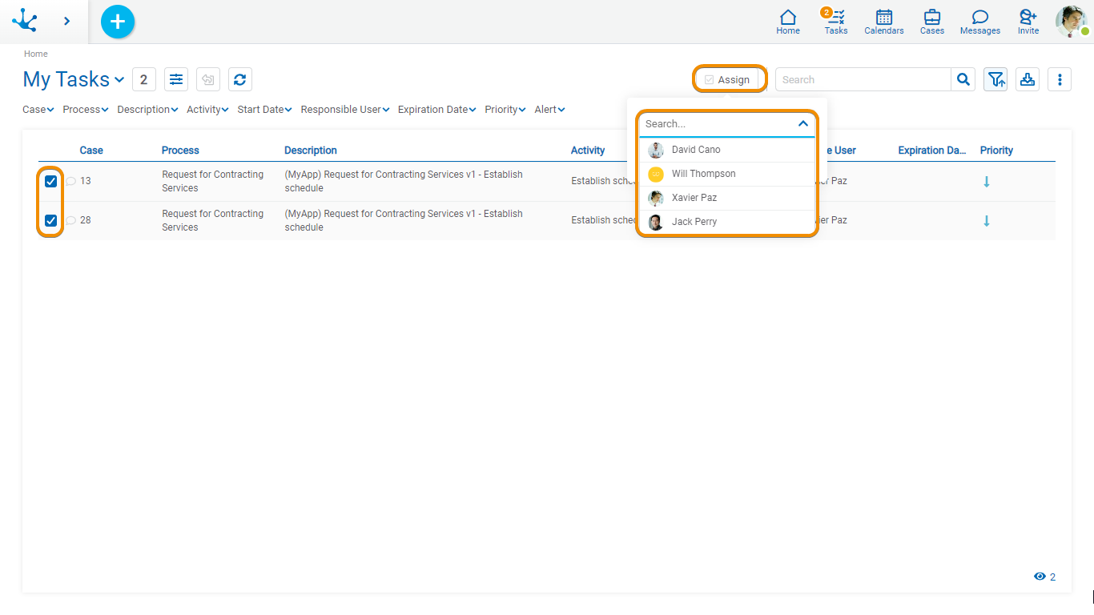
Task: Open the Tasks icon in top bar
Action: click(835, 22)
